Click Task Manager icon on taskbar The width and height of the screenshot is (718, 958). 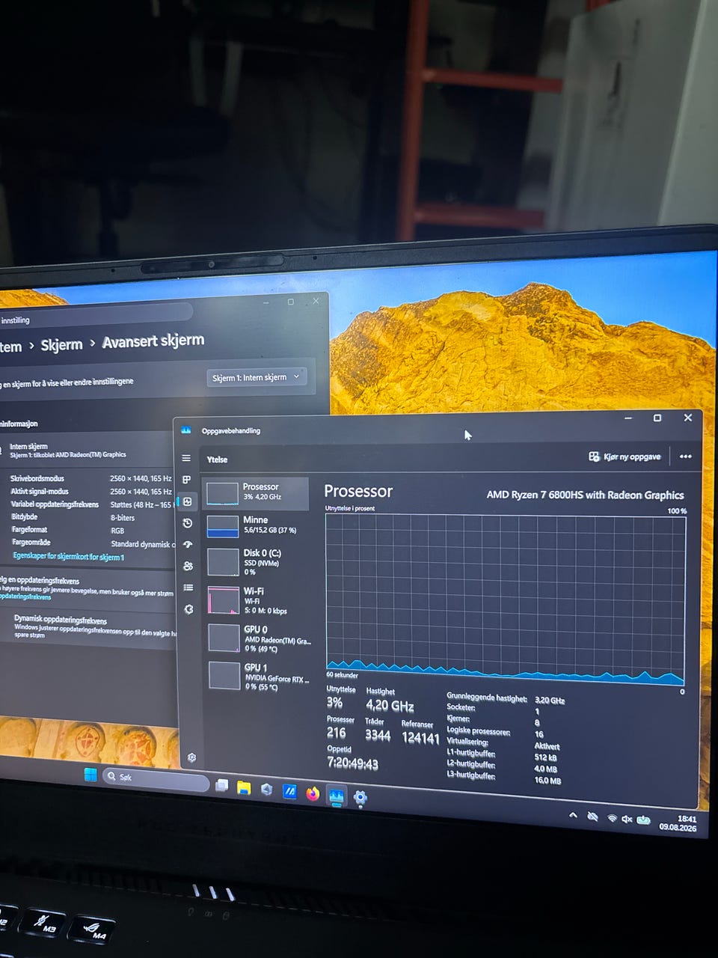337,796
